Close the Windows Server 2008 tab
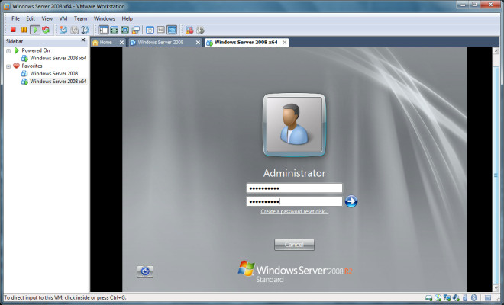Screen dimensions: 504x305 [x=198, y=42]
